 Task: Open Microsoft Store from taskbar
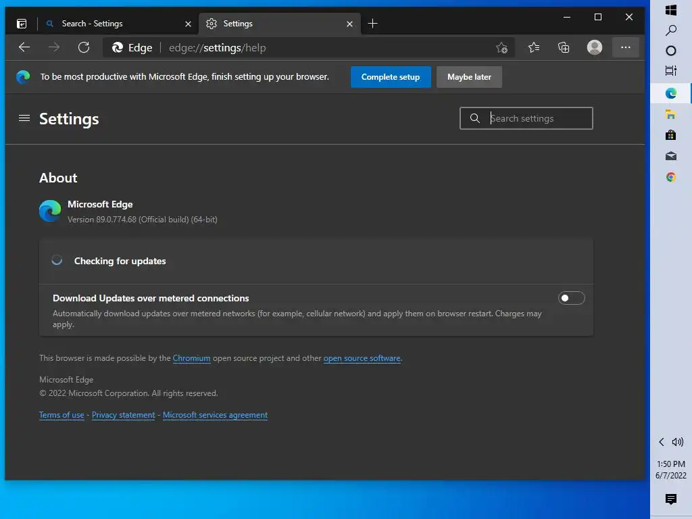click(x=671, y=135)
